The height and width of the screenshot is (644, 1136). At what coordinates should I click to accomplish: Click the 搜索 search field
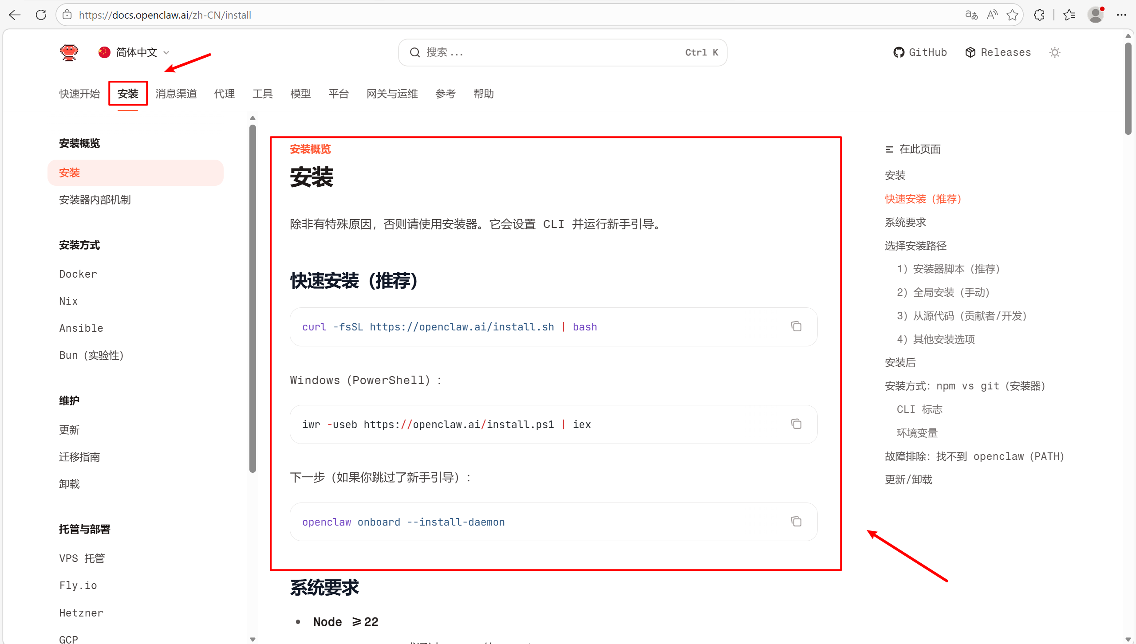pos(562,52)
